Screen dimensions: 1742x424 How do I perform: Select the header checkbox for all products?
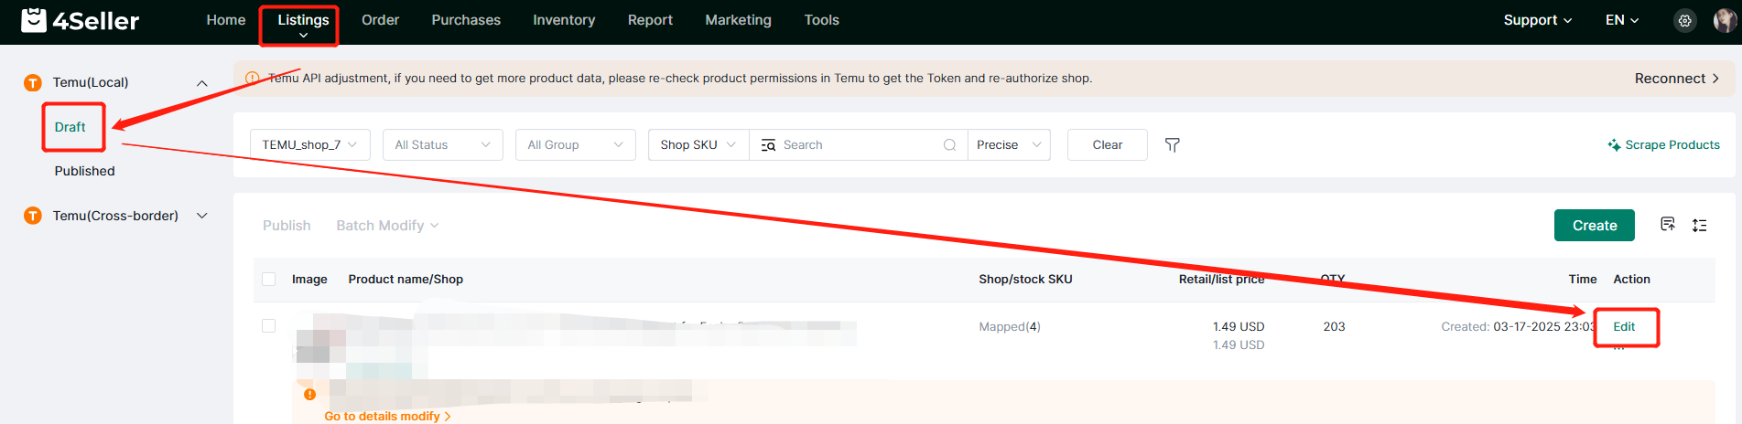pos(268,279)
